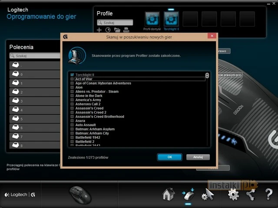Uncheck the Torchlight II checkbox
The image size is (278, 208).
[x=72, y=75]
